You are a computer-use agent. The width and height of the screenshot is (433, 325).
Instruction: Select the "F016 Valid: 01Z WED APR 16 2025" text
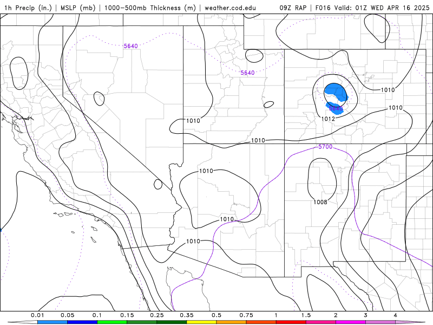click(372, 8)
